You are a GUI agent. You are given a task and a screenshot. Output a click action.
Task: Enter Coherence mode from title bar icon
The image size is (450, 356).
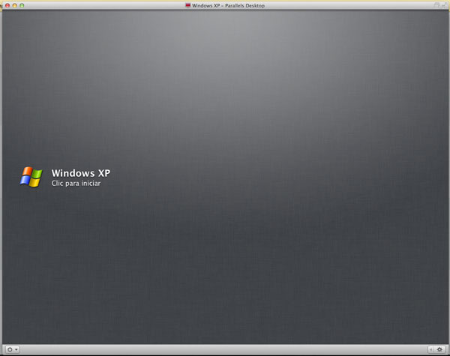pyautogui.click(x=436, y=5)
